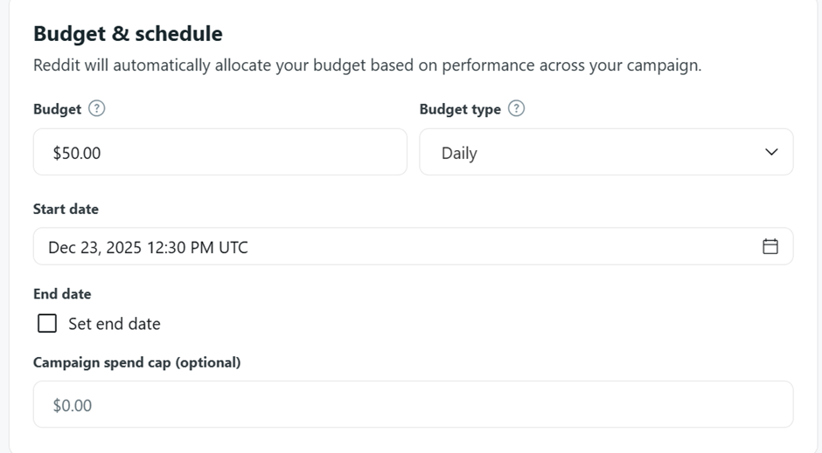Expand the Budget type chevron arrow
The height and width of the screenshot is (453, 822).
[771, 152]
